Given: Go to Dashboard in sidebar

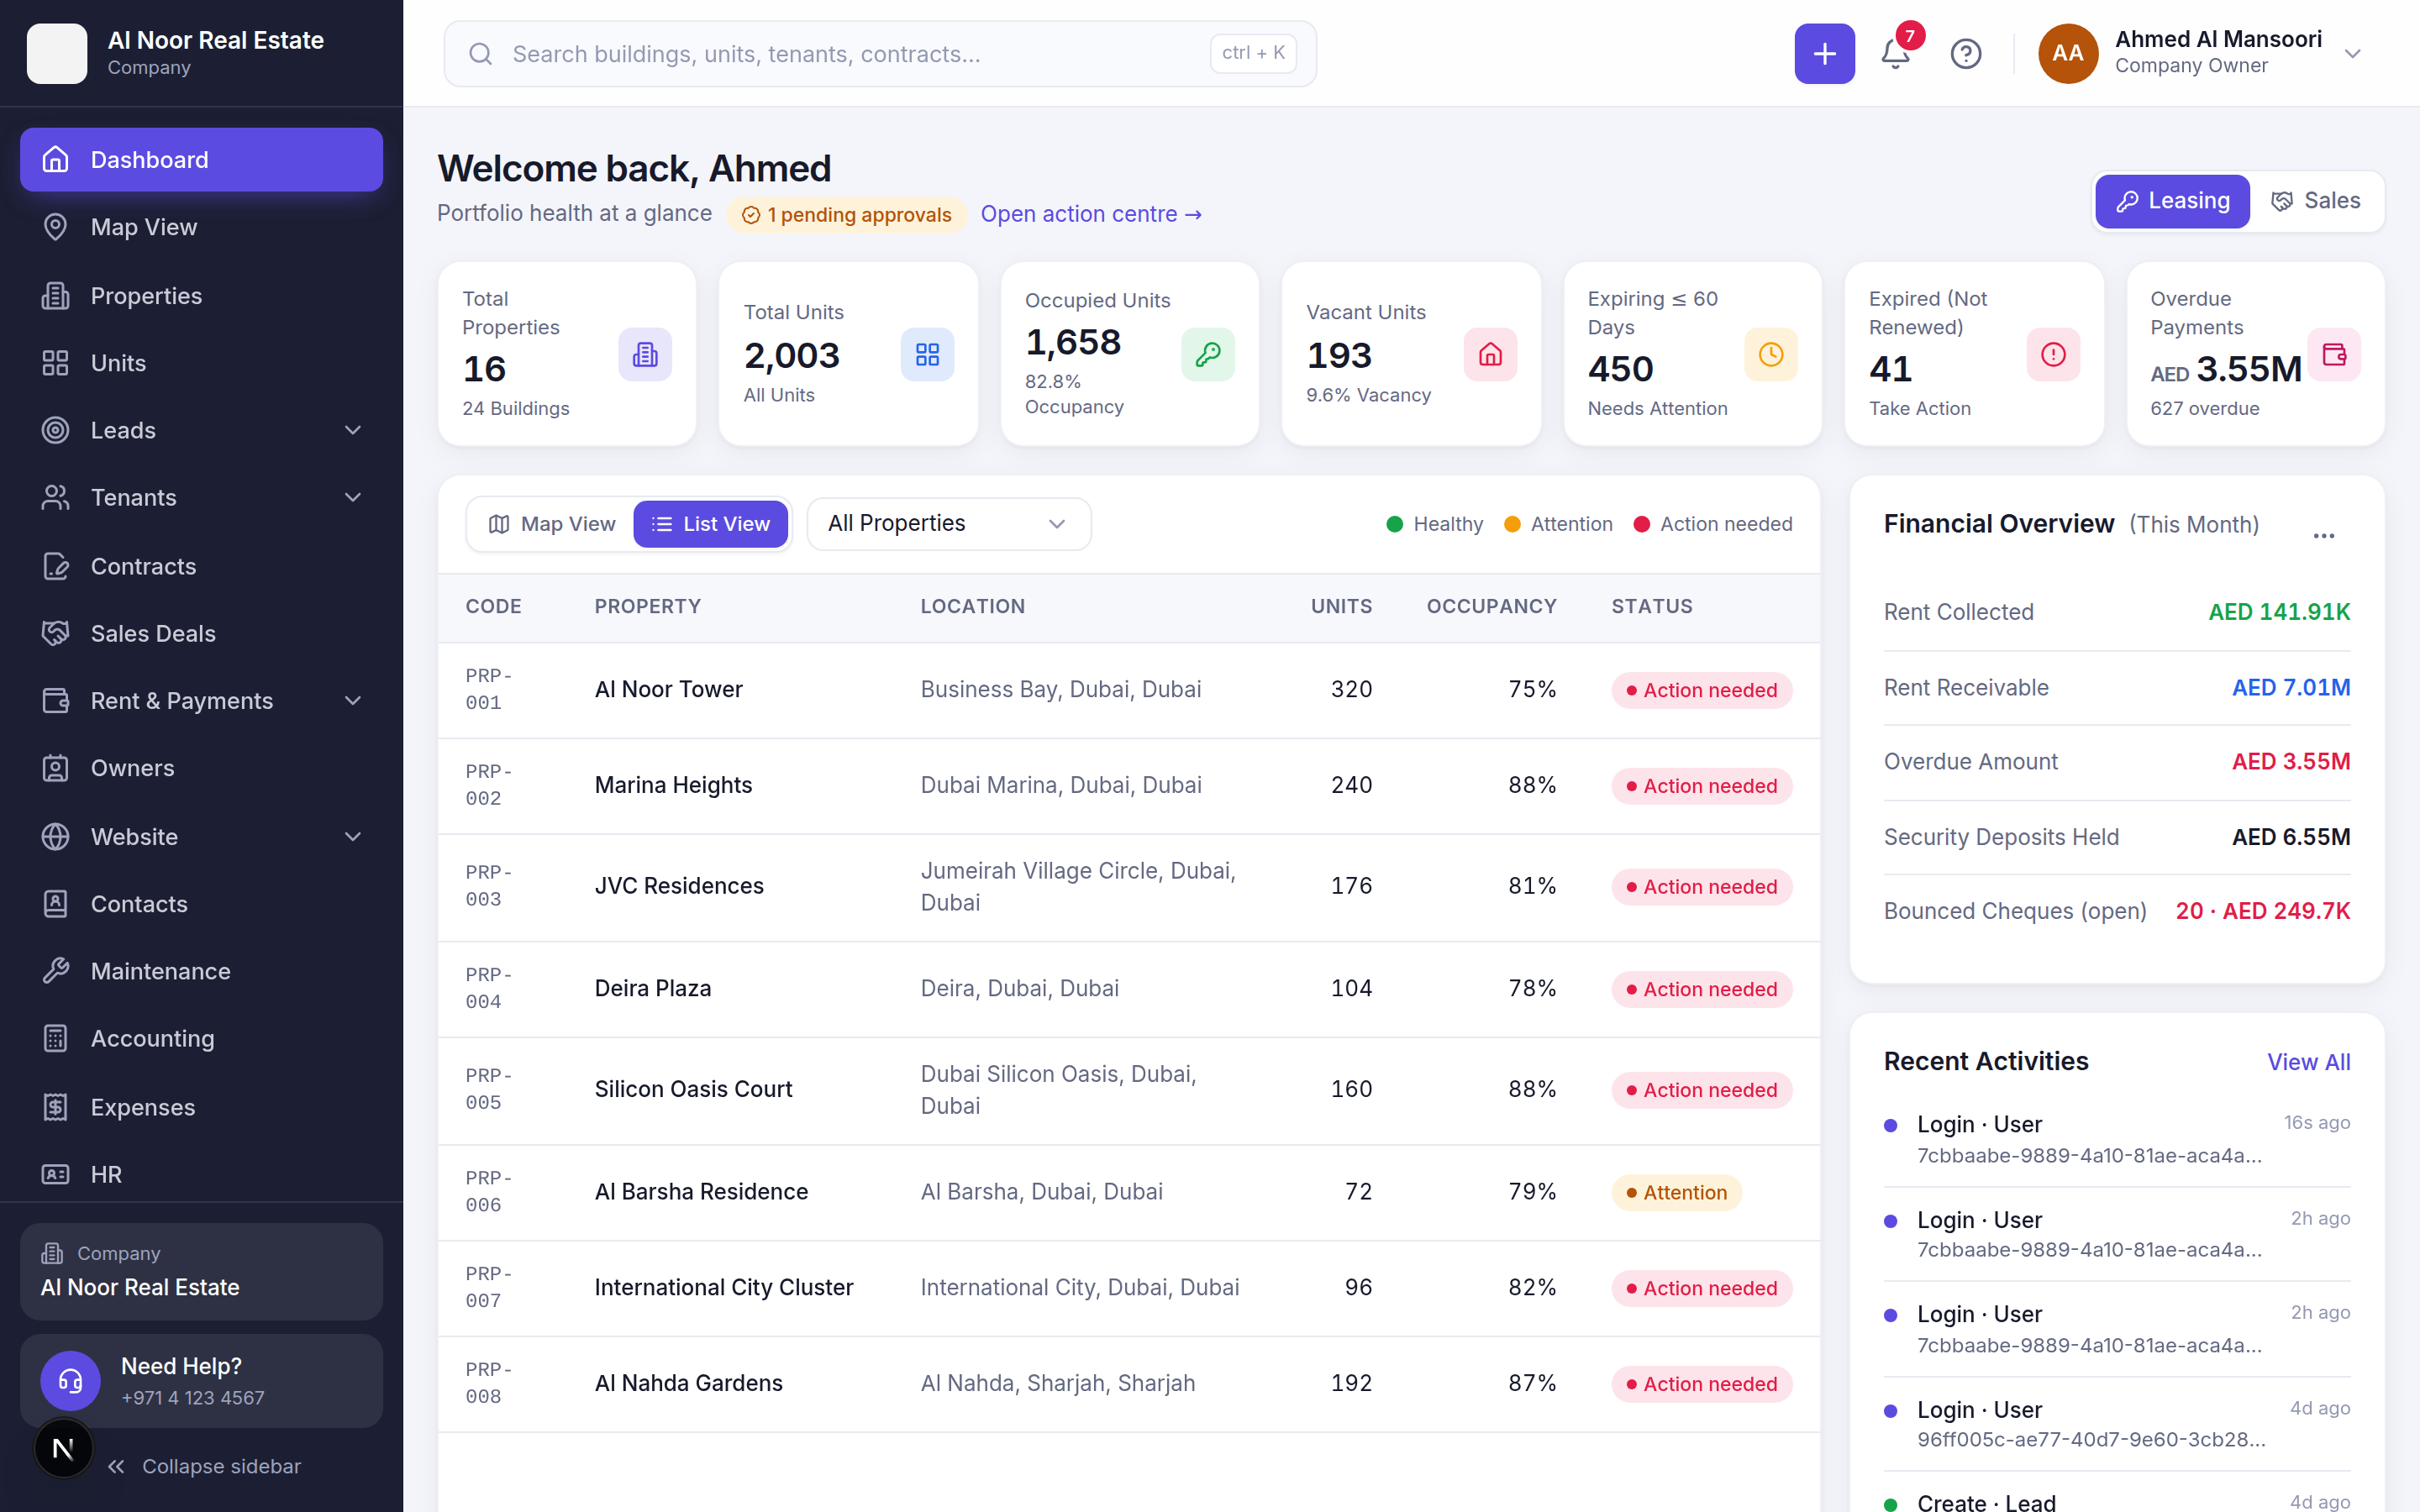Looking at the screenshot, I should click(x=202, y=160).
